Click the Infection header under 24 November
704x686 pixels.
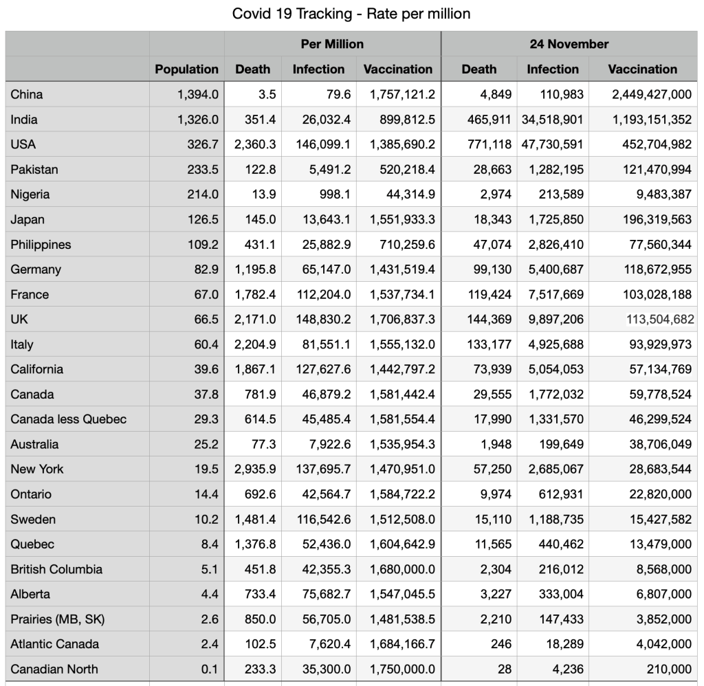[552, 69]
